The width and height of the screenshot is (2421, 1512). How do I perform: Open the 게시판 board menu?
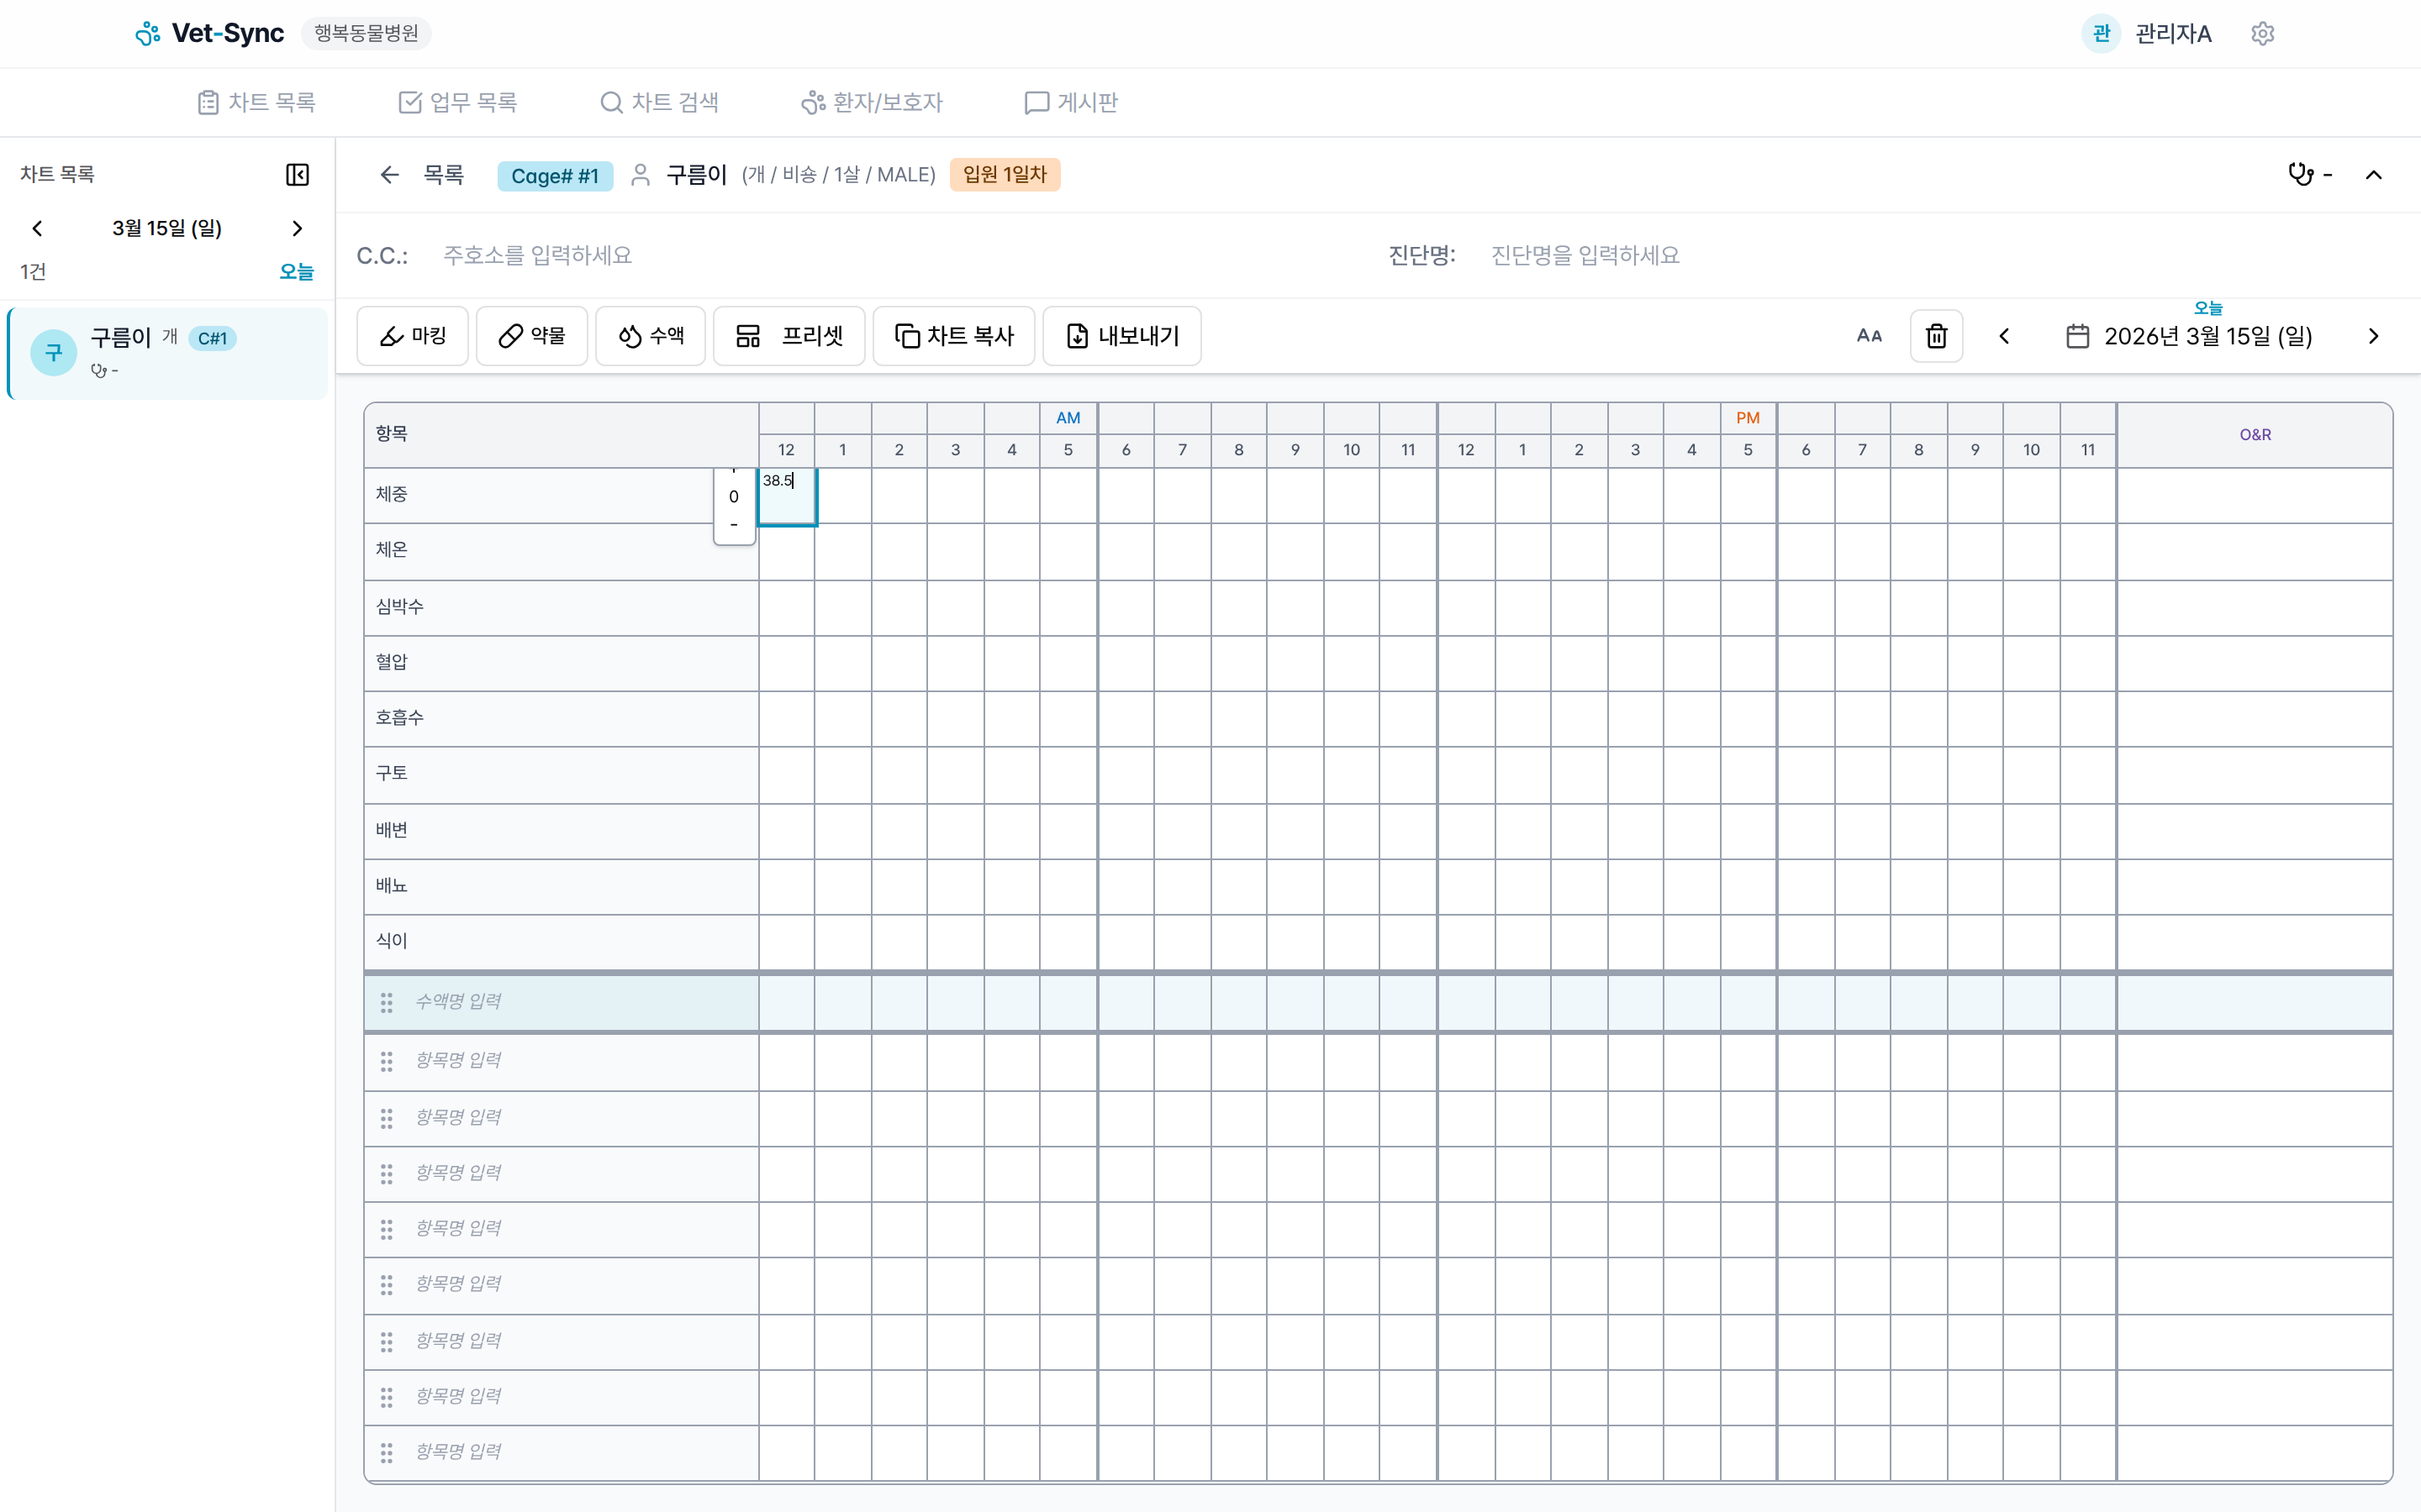pos(1070,101)
